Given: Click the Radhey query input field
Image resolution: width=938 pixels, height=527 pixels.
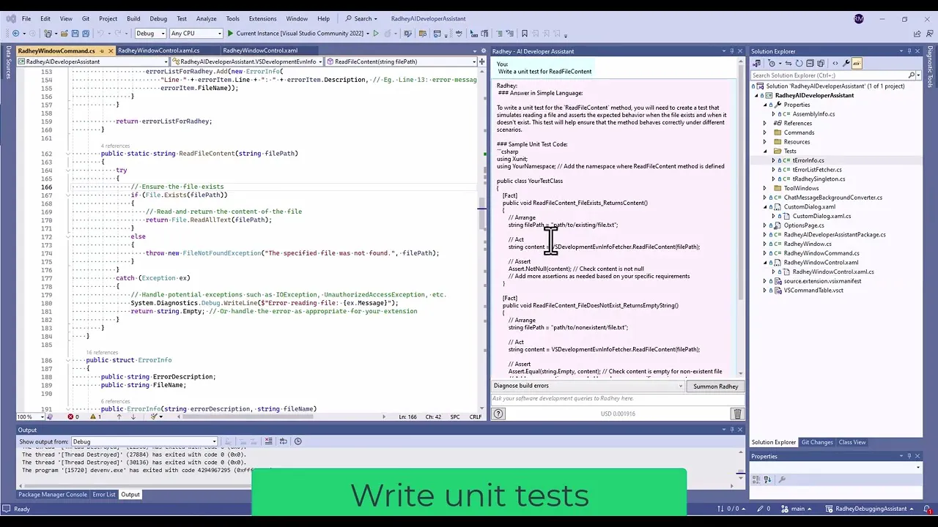Looking at the screenshot, I should tap(617, 399).
